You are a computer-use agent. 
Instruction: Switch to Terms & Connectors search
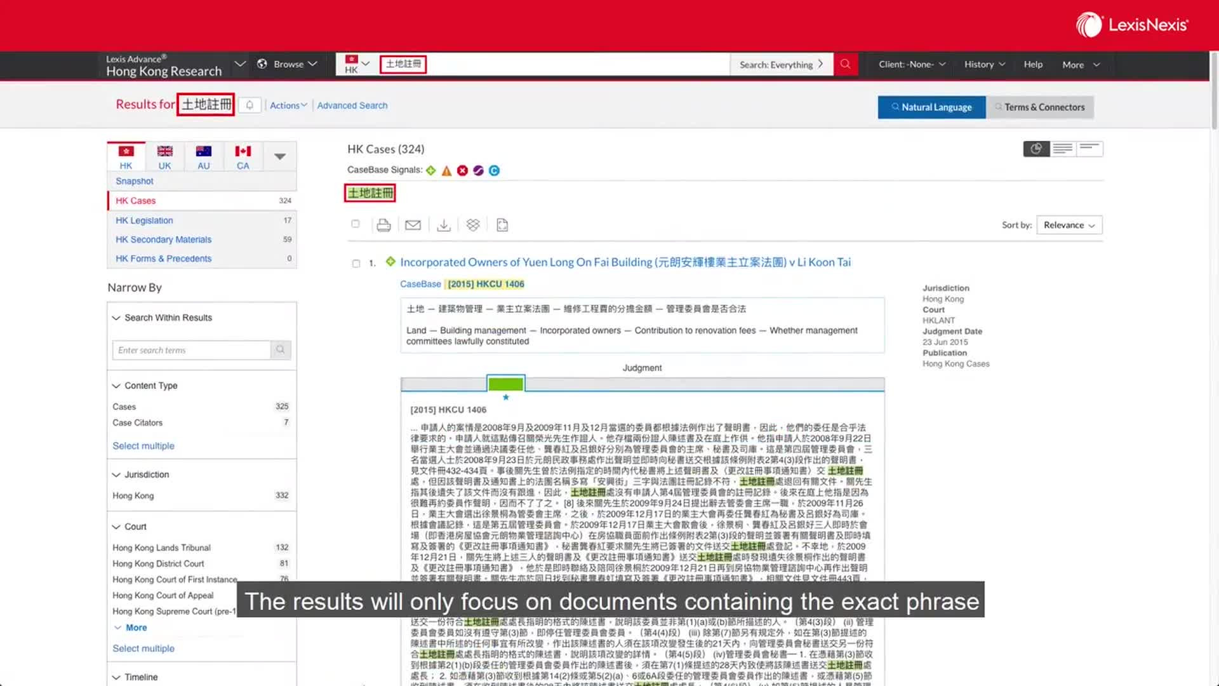coord(1039,107)
